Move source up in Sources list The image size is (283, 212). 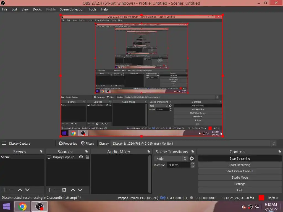[73, 190]
